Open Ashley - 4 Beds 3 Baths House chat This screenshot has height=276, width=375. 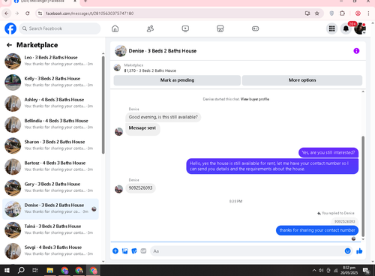pyautogui.click(x=51, y=103)
